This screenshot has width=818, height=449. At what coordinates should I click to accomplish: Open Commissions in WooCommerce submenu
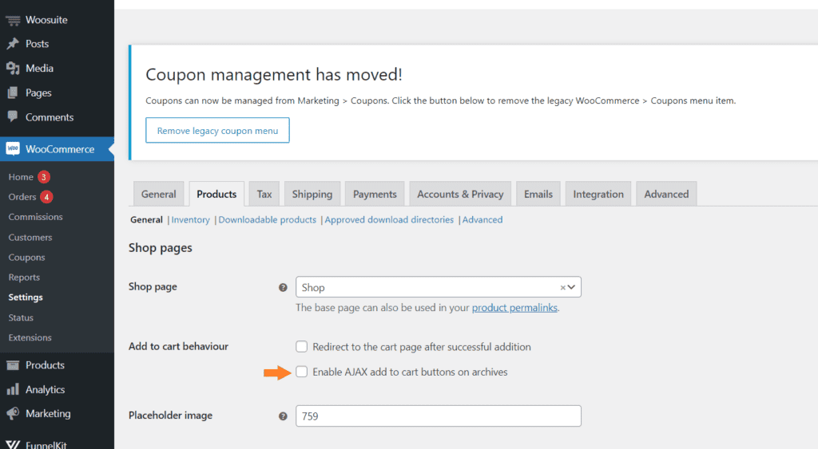(x=35, y=217)
